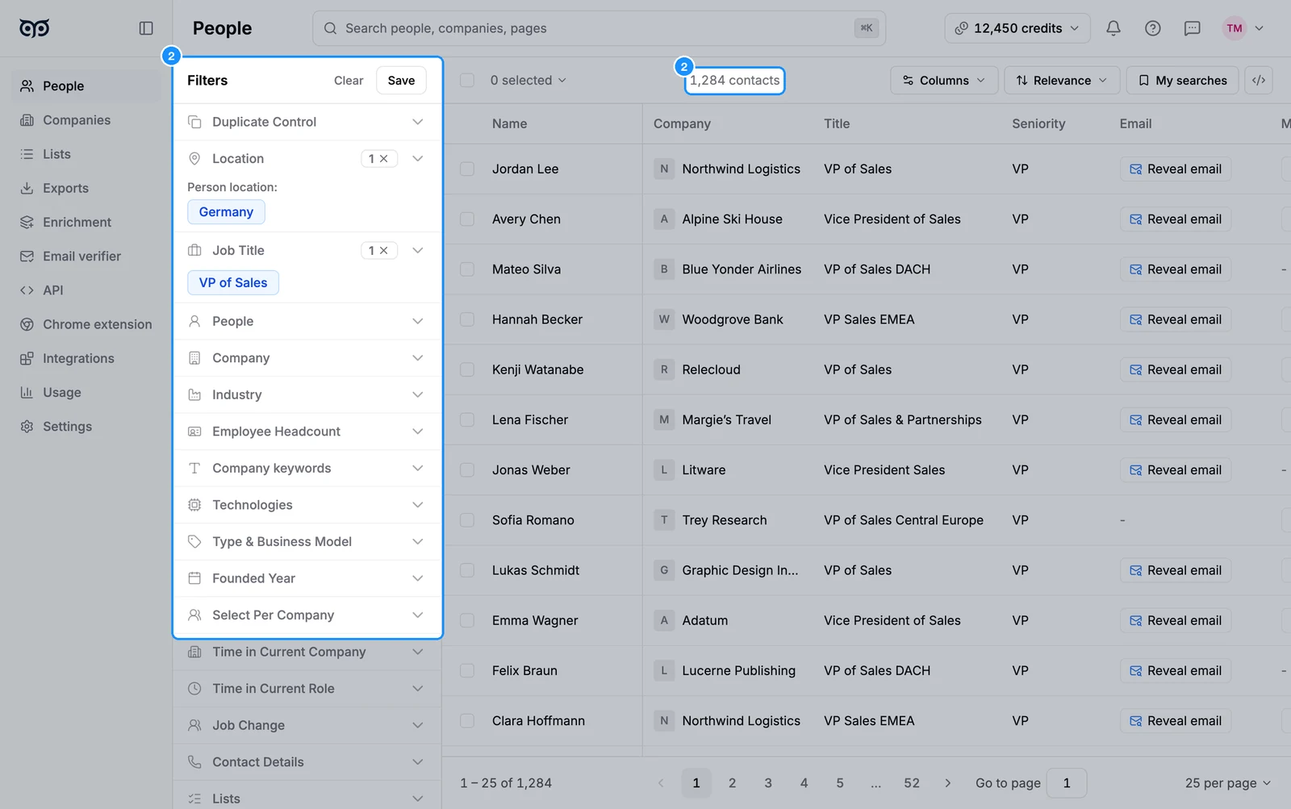Click the Employee Headcount filter icon
The width and height of the screenshot is (1291, 809).
[x=194, y=432]
